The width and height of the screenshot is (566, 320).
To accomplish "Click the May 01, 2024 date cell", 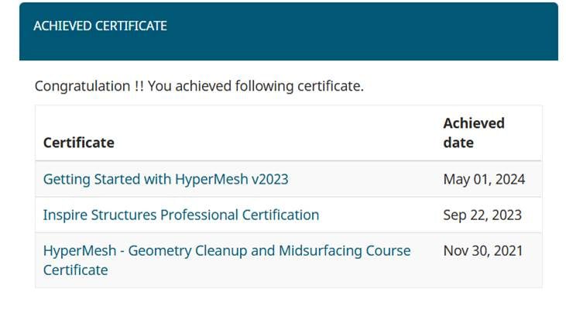I will 484,180.
